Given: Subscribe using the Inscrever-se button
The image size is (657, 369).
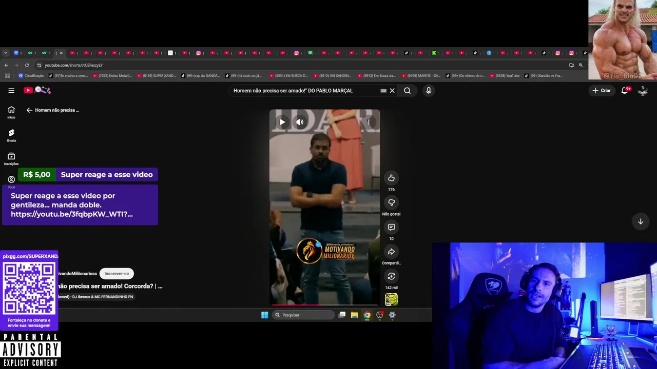Looking at the screenshot, I should point(117,274).
